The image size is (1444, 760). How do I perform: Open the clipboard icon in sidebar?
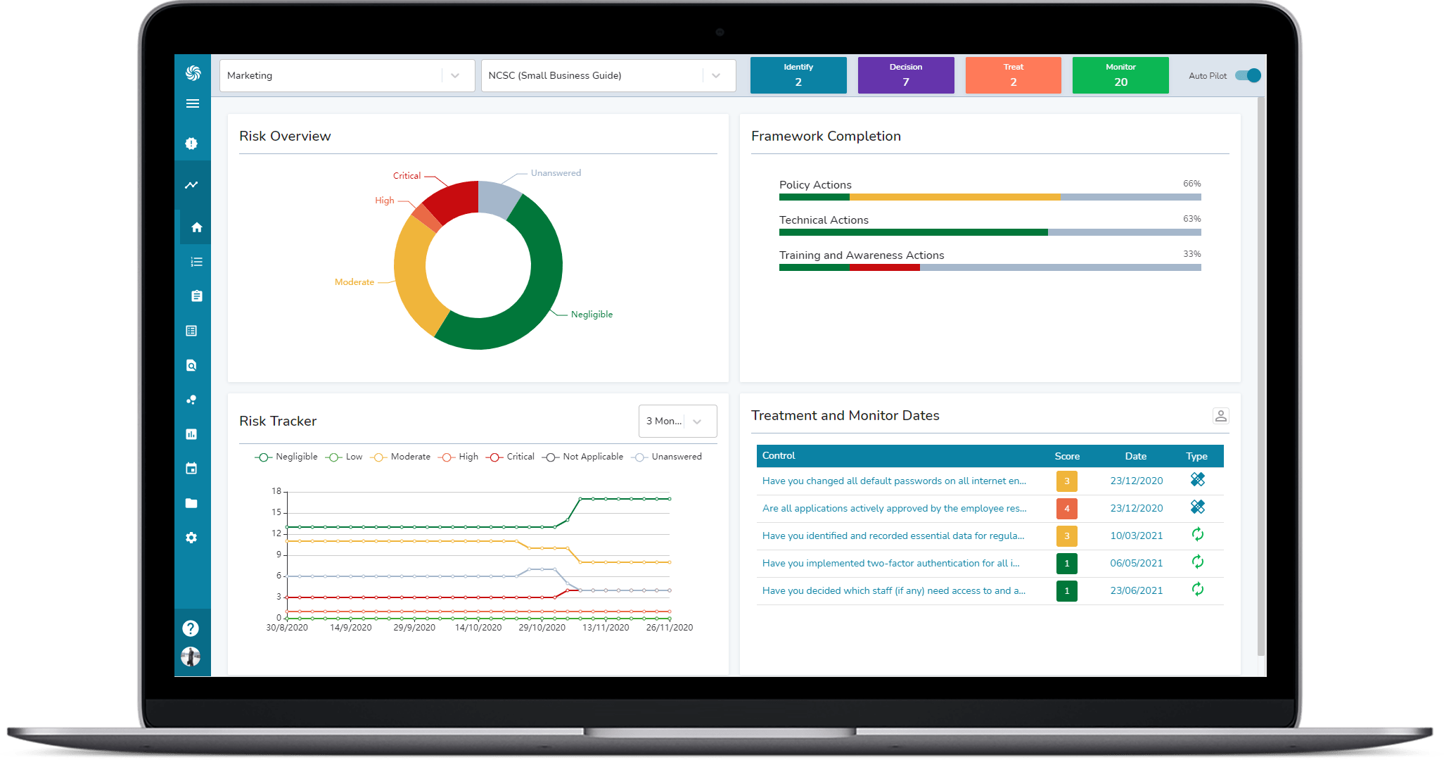pos(196,296)
